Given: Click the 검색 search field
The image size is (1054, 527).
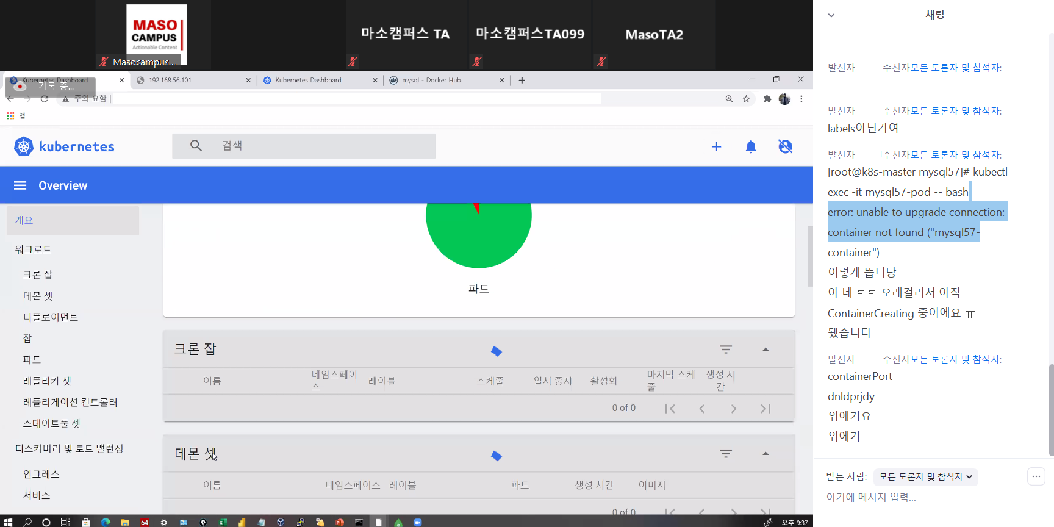Looking at the screenshot, I should click(x=317, y=146).
